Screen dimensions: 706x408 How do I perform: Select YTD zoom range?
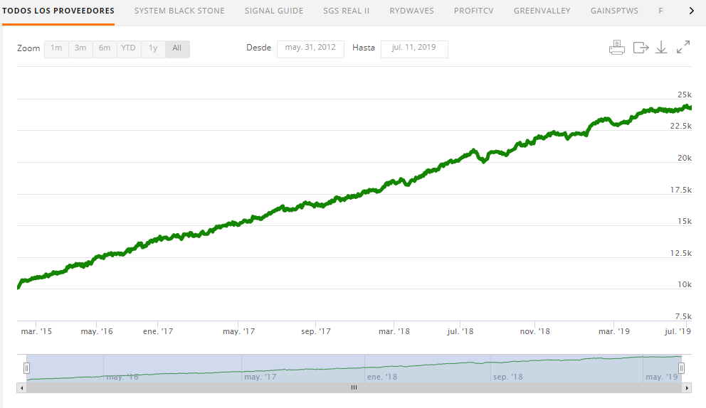click(x=129, y=48)
